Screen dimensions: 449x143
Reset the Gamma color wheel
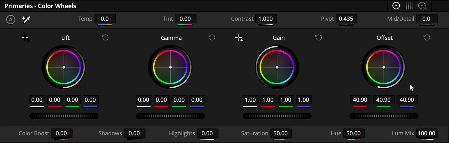click(x=212, y=37)
